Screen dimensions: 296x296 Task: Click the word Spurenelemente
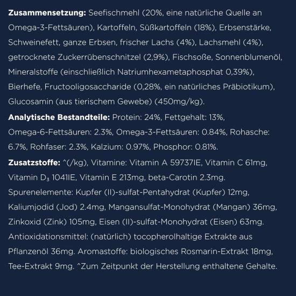point(41,192)
